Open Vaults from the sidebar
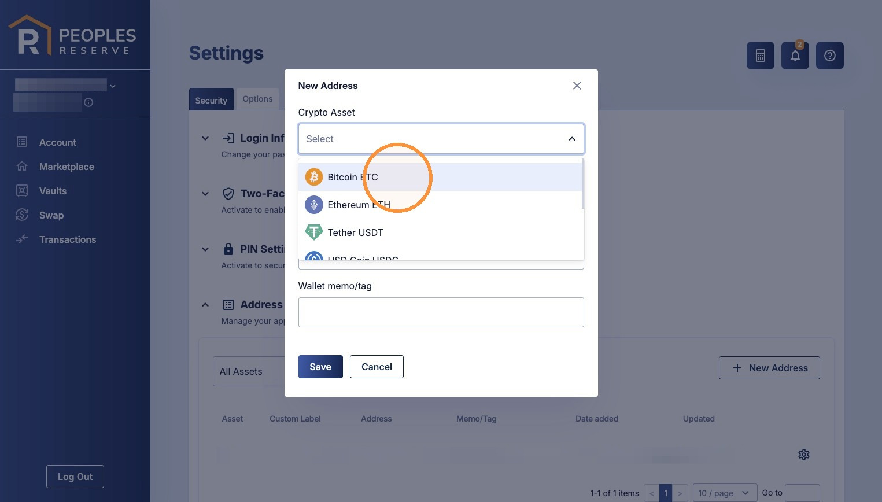Viewport: 882px width, 502px height. click(53, 191)
